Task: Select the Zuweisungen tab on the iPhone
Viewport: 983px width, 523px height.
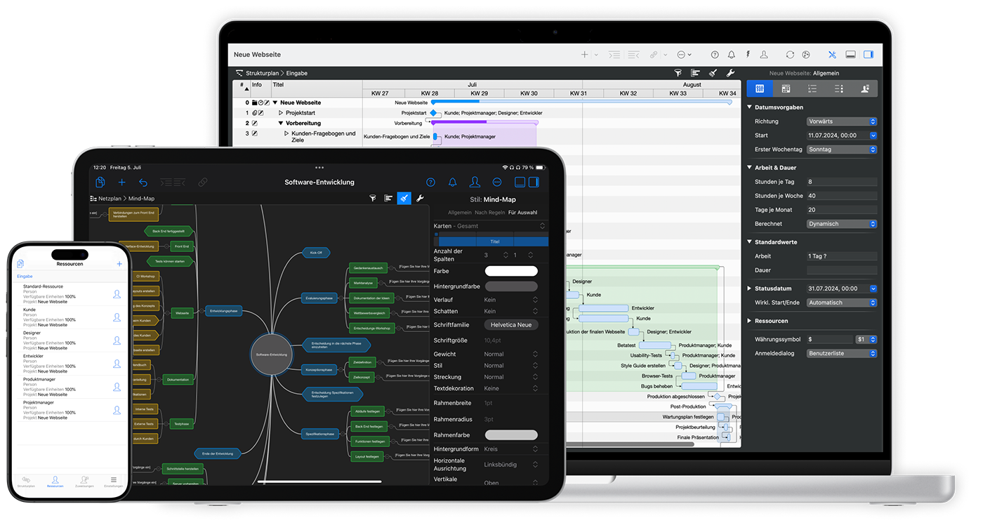Action: tap(84, 482)
